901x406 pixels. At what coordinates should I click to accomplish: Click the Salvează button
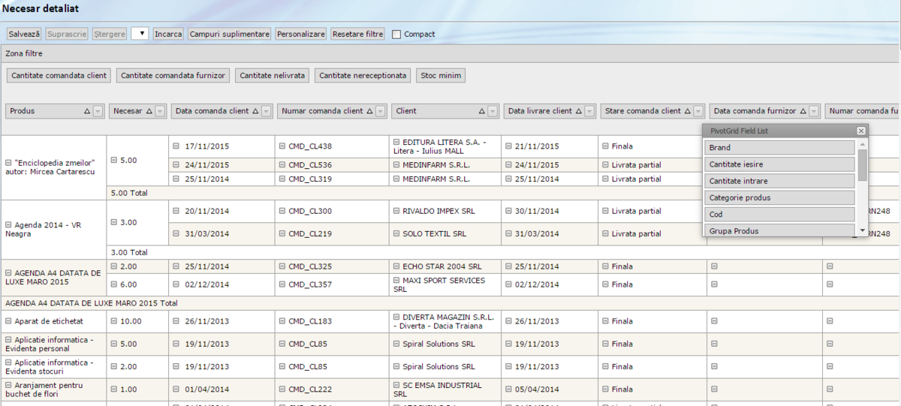pos(24,34)
